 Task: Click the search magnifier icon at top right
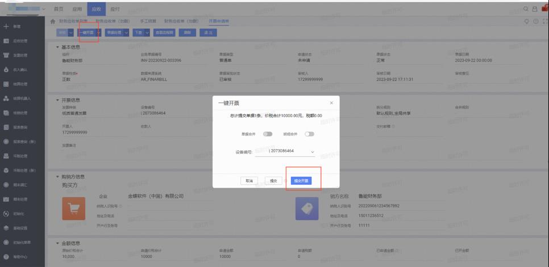[x=526, y=9]
